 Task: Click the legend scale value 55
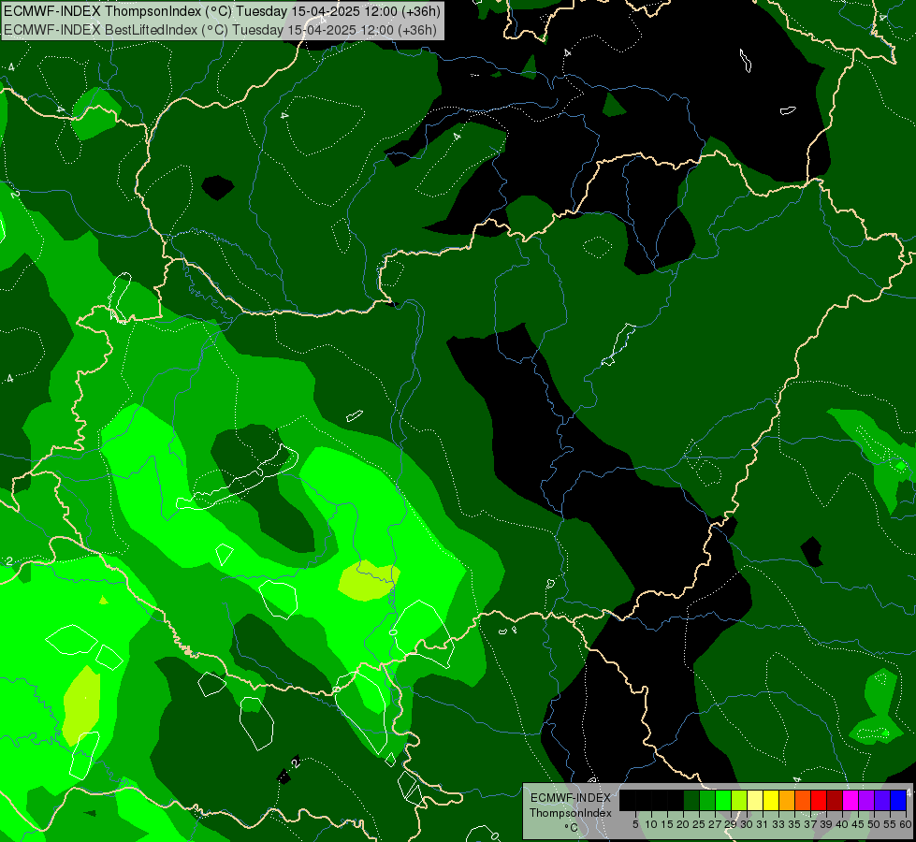(x=889, y=824)
